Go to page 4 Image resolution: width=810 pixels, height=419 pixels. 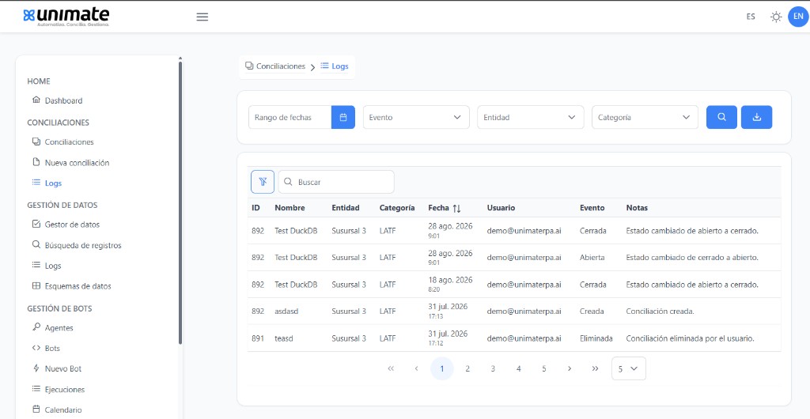tap(519, 368)
